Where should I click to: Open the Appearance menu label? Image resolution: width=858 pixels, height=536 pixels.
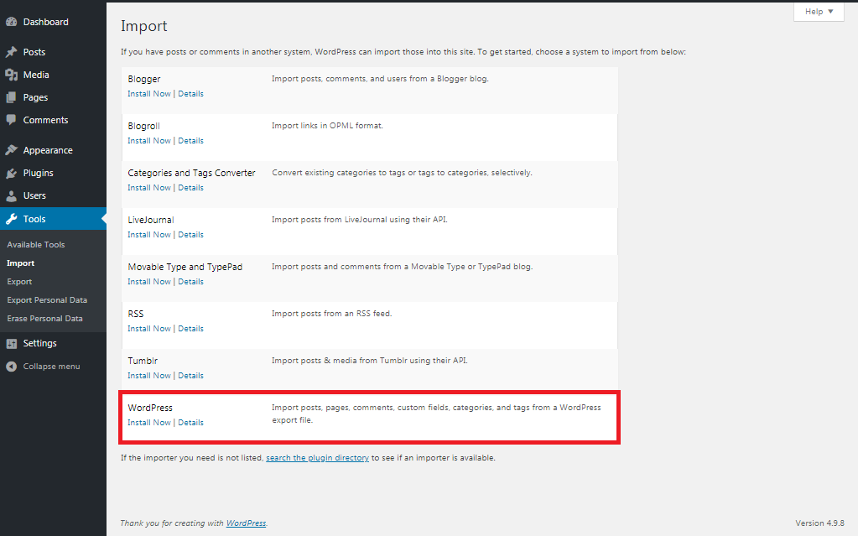pyautogui.click(x=48, y=150)
